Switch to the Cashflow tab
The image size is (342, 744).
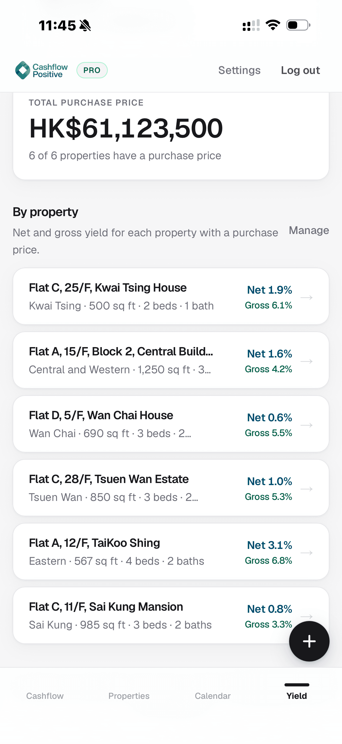(45, 696)
